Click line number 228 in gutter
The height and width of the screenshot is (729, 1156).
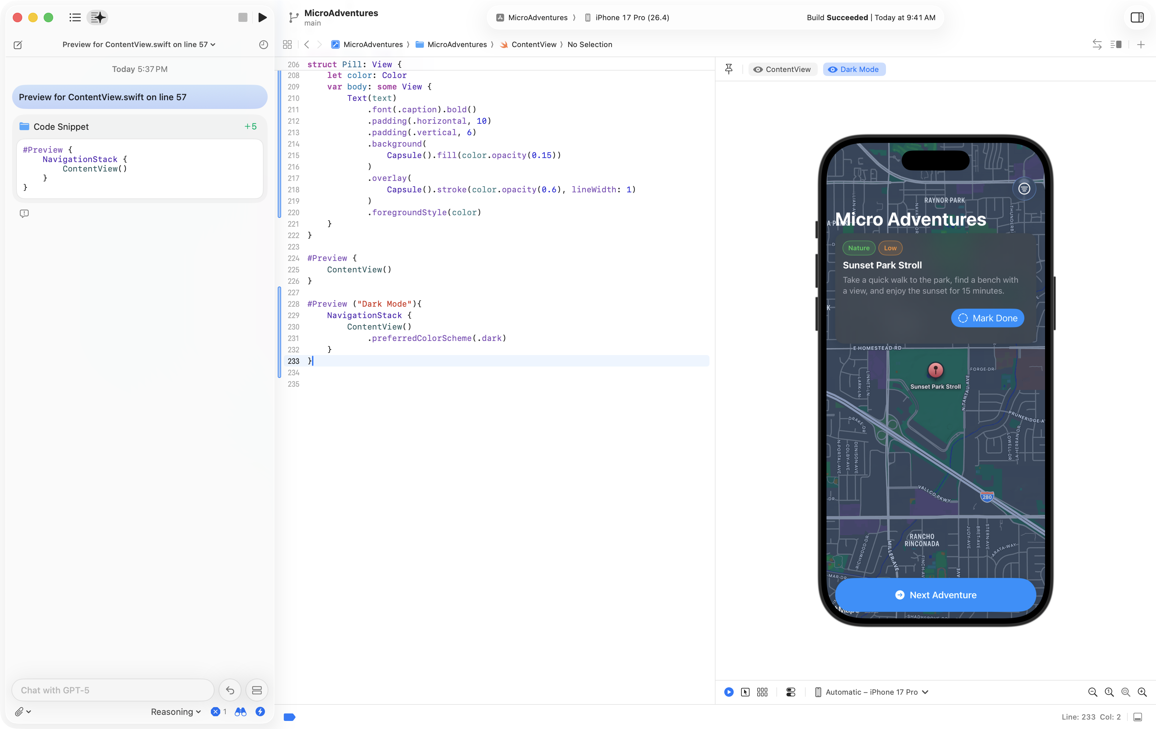[x=293, y=304]
